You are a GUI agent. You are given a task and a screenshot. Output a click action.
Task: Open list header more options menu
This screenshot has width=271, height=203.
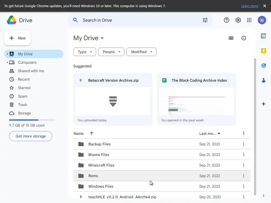click(243, 133)
